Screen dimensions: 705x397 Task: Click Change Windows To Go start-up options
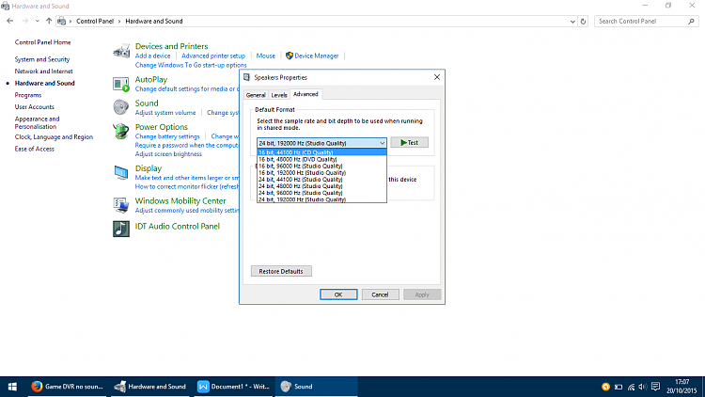coord(191,65)
